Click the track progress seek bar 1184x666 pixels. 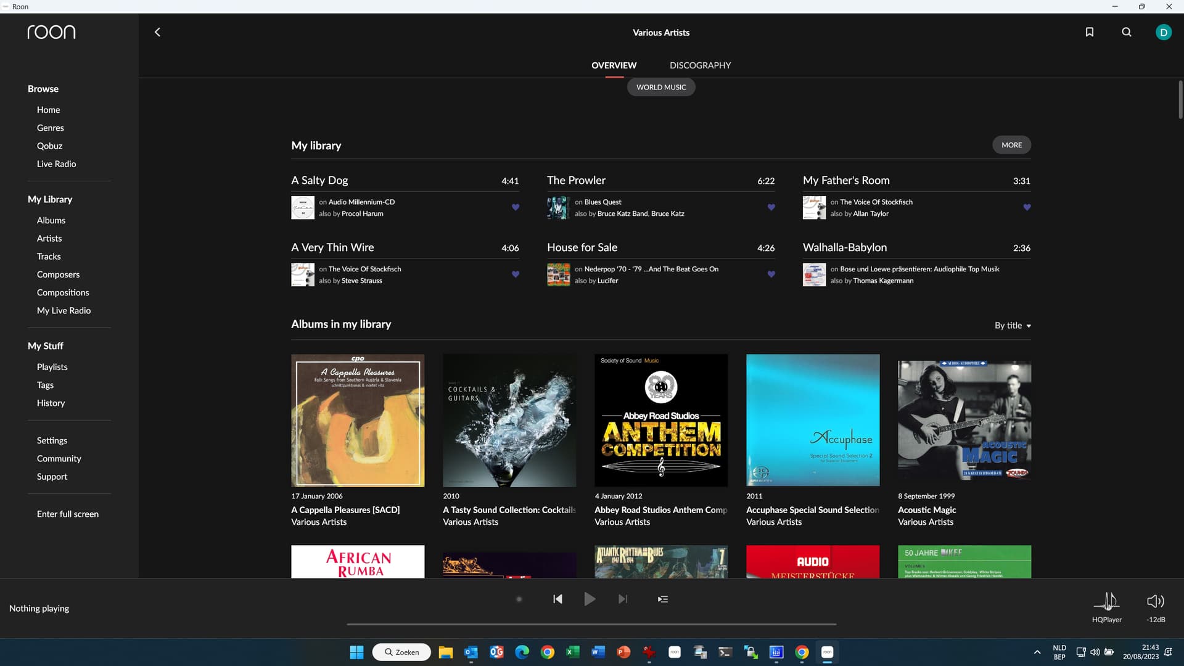tap(591, 624)
